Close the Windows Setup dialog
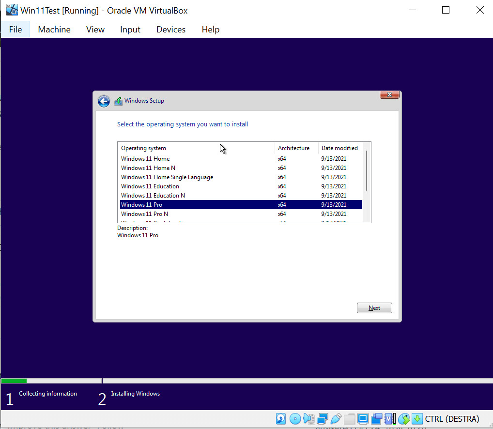Screen dimensions: 493x429 pyautogui.click(x=389, y=94)
